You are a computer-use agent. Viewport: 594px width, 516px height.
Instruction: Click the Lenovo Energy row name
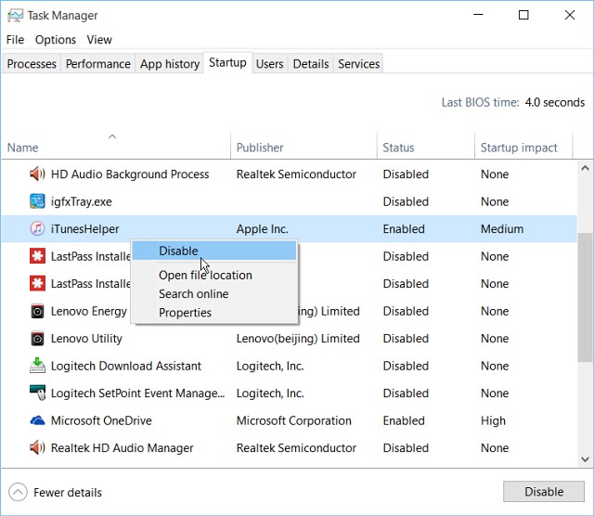click(x=89, y=312)
